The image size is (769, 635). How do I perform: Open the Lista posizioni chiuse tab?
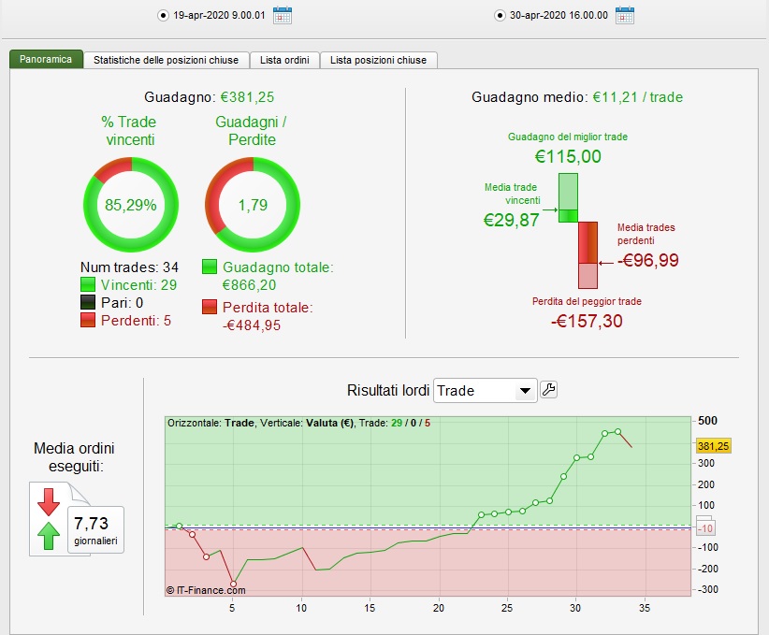[378, 60]
